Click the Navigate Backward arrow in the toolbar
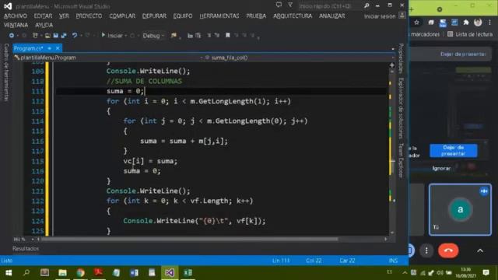Screen dimensions: 498x280 11,36
